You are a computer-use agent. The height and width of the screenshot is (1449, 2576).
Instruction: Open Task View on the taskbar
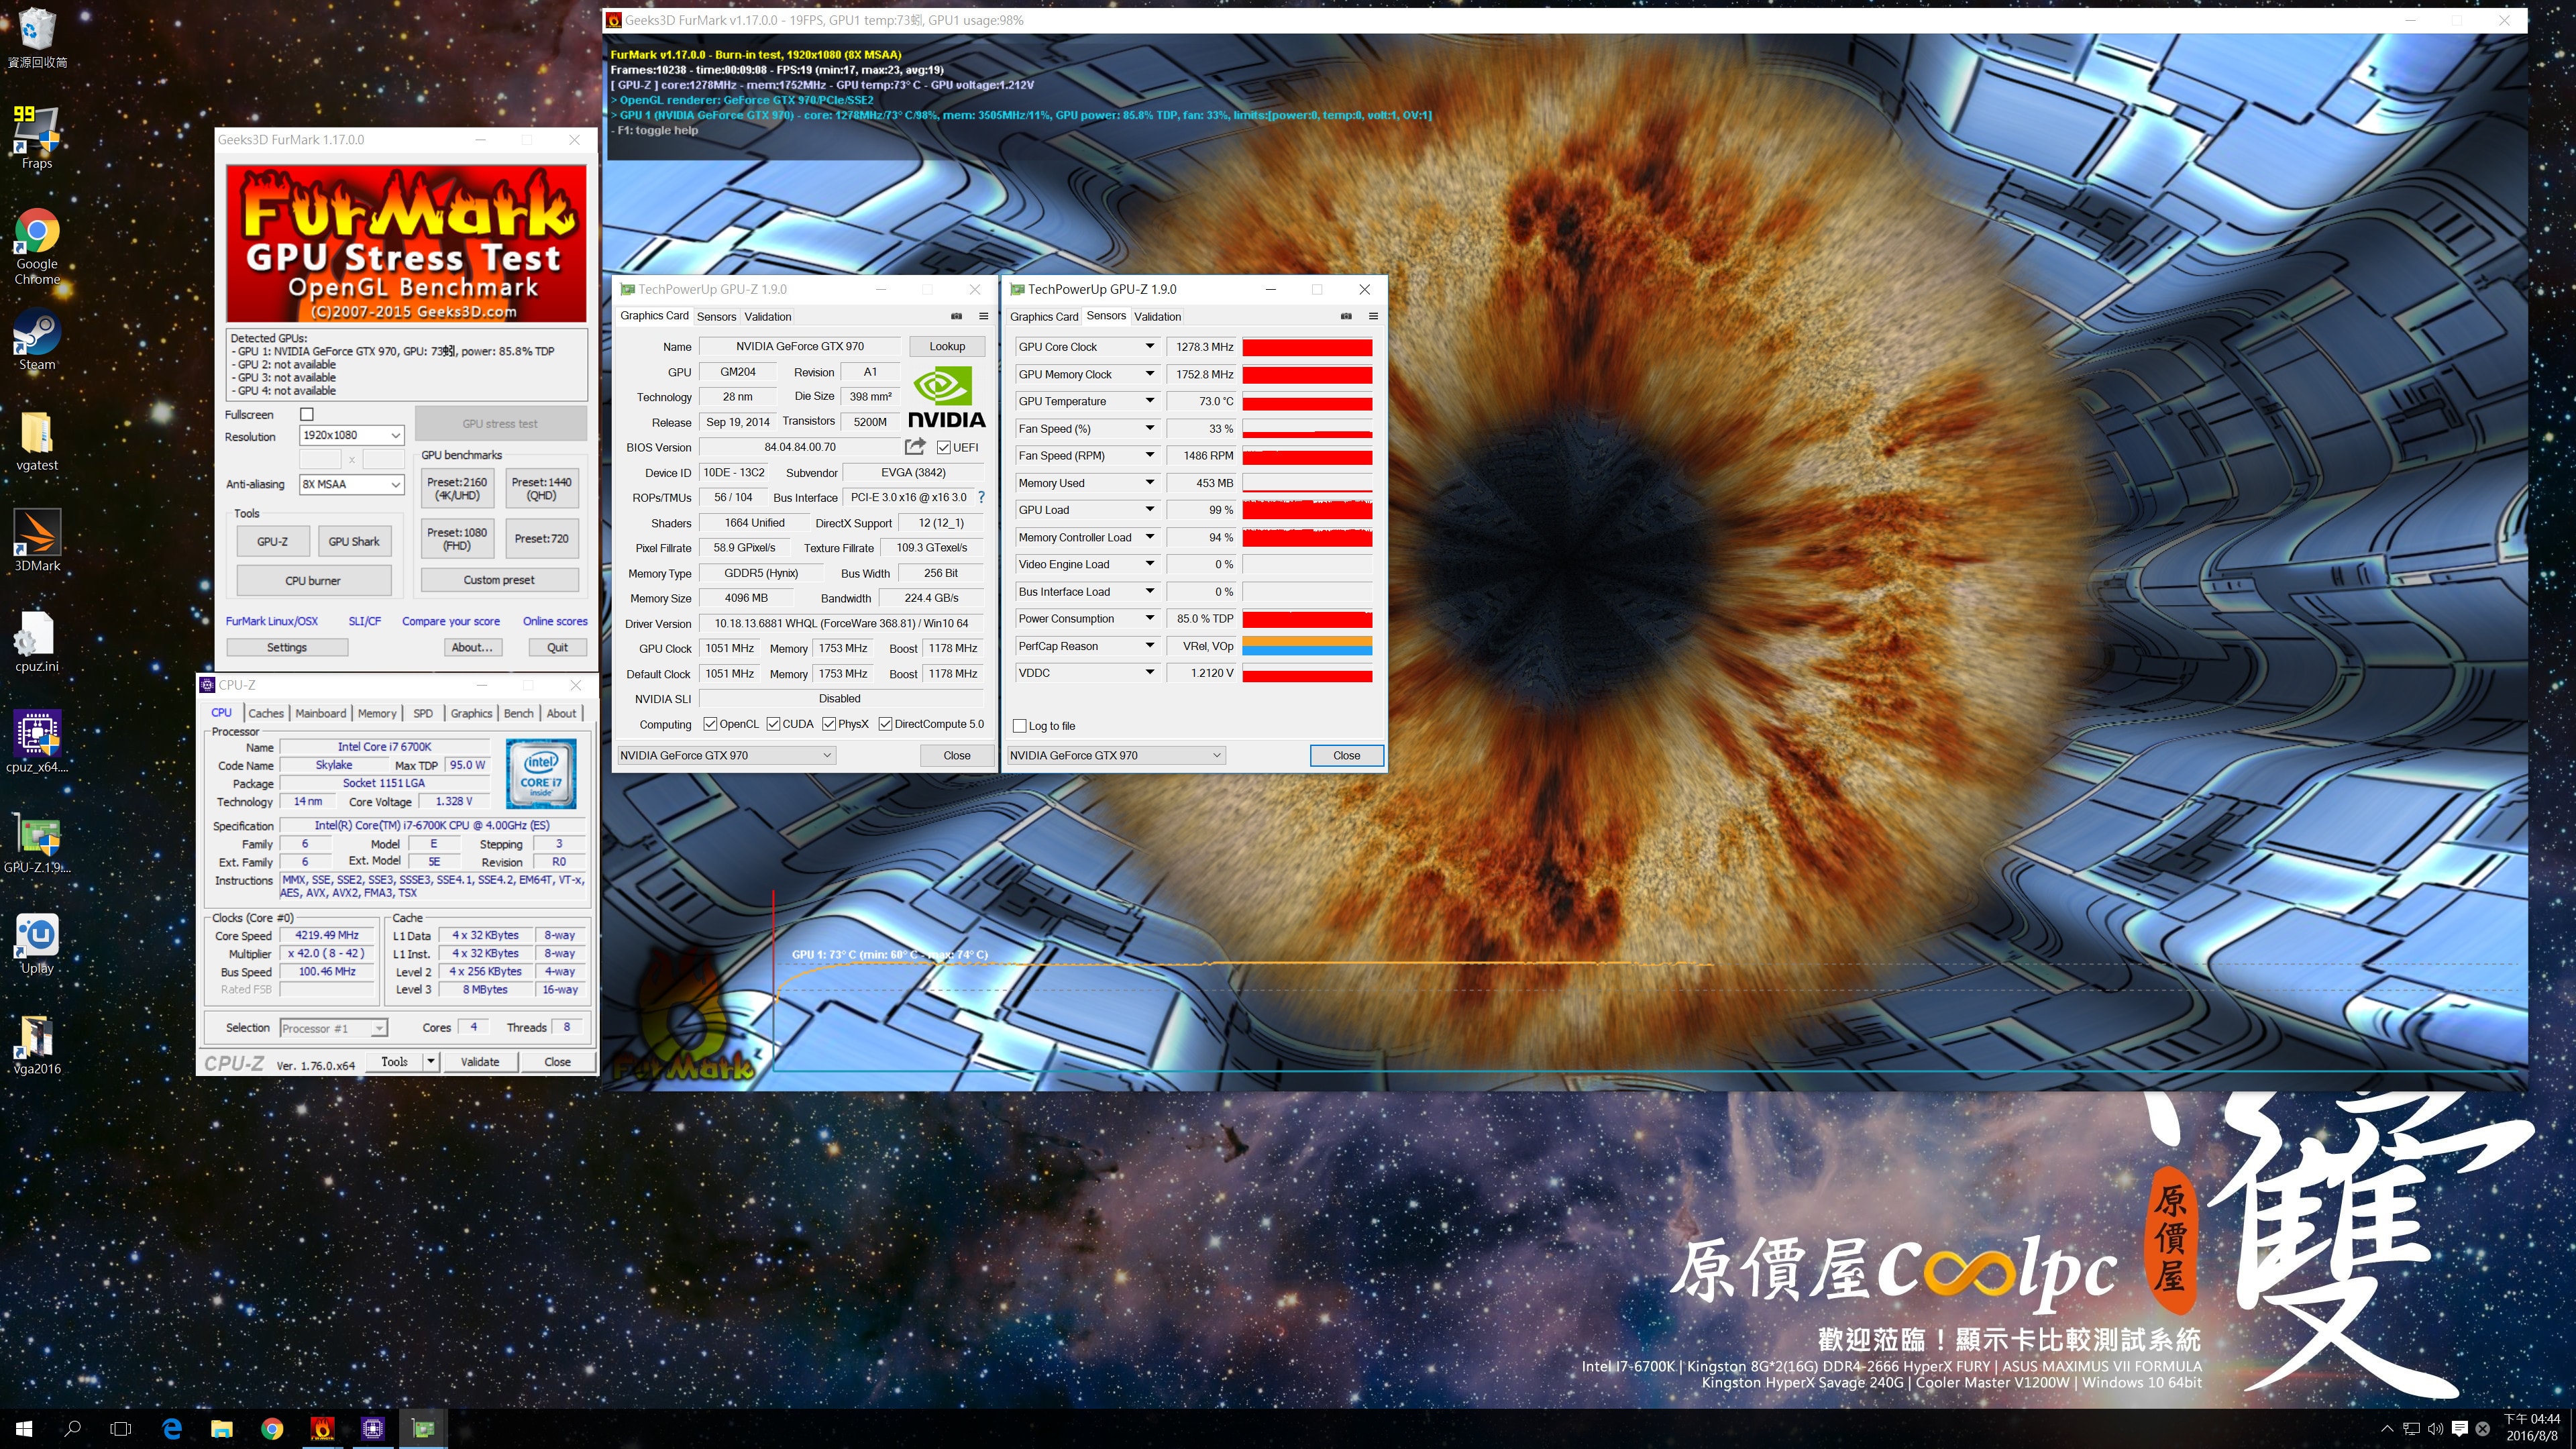click(121, 1429)
